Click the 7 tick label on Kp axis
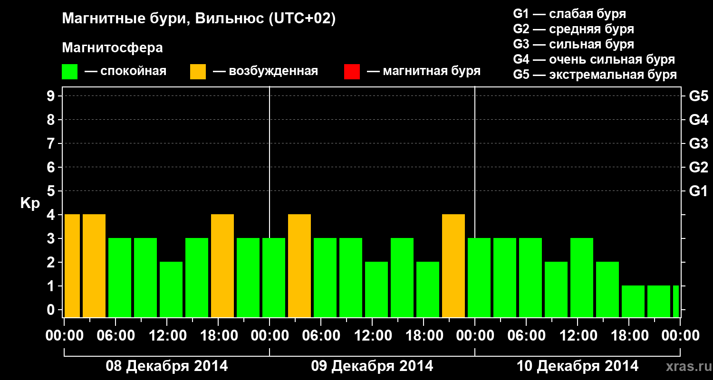This screenshot has width=713, height=380. pos(52,143)
